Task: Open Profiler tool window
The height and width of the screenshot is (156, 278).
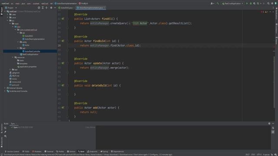Action: point(60,152)
